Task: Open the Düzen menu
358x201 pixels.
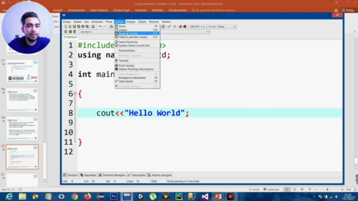Action: (77, 22)
